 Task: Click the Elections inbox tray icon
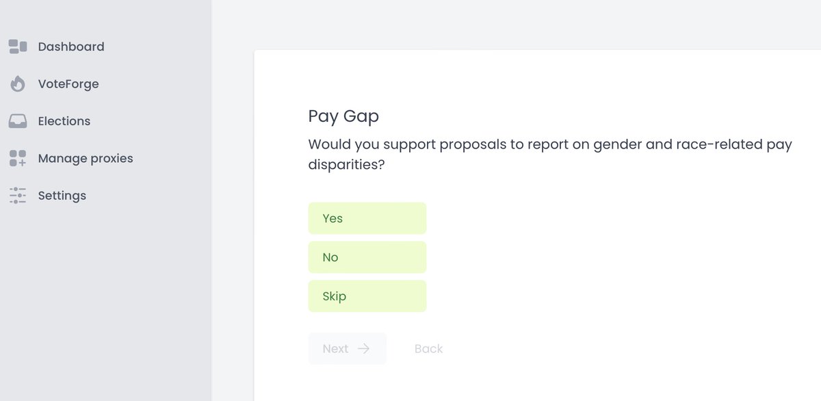click(18, 121)
